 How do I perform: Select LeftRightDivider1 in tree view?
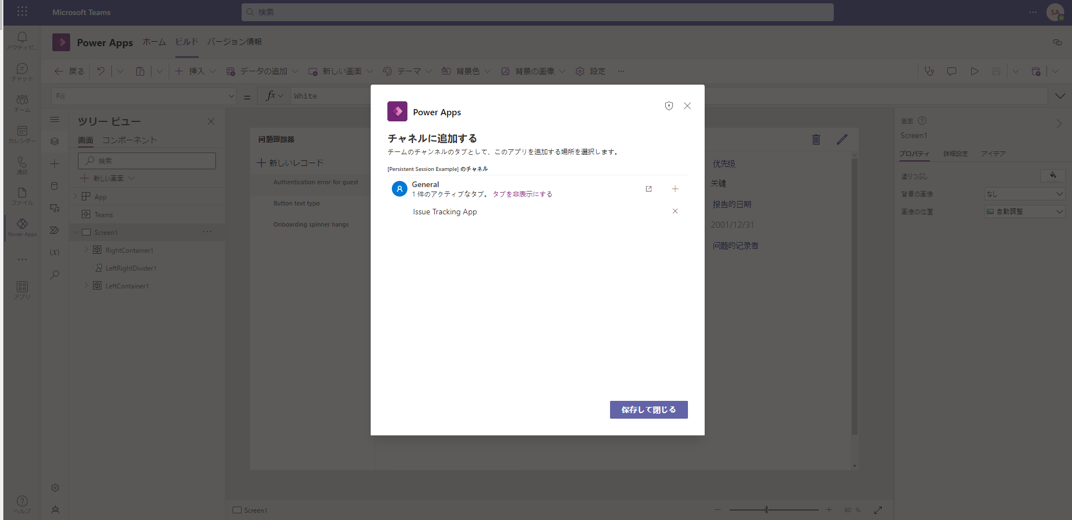[x=131, y=268]
